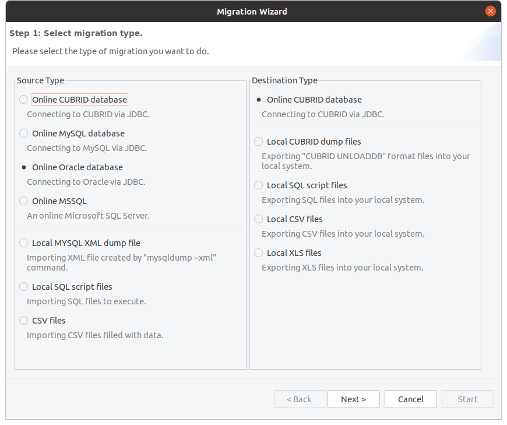Image resolution: width=507 pixels, height=425 pixels.
Task: Click the disabled Start button
Action: [x=467, y=399]
